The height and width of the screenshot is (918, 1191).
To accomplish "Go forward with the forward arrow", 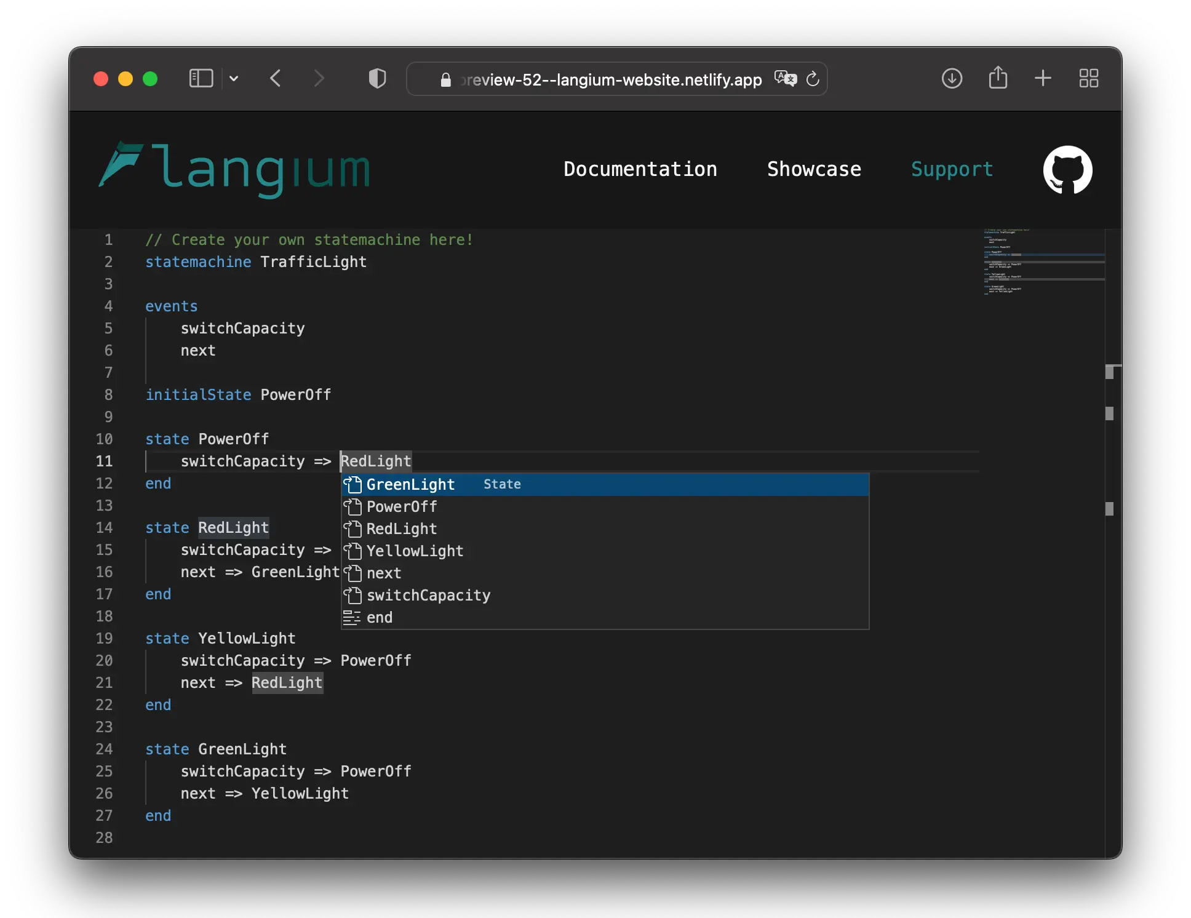I will click(x=319, y=79).
